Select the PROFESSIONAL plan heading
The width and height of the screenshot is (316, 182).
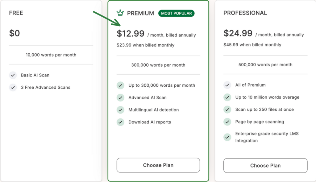[245, 13]
